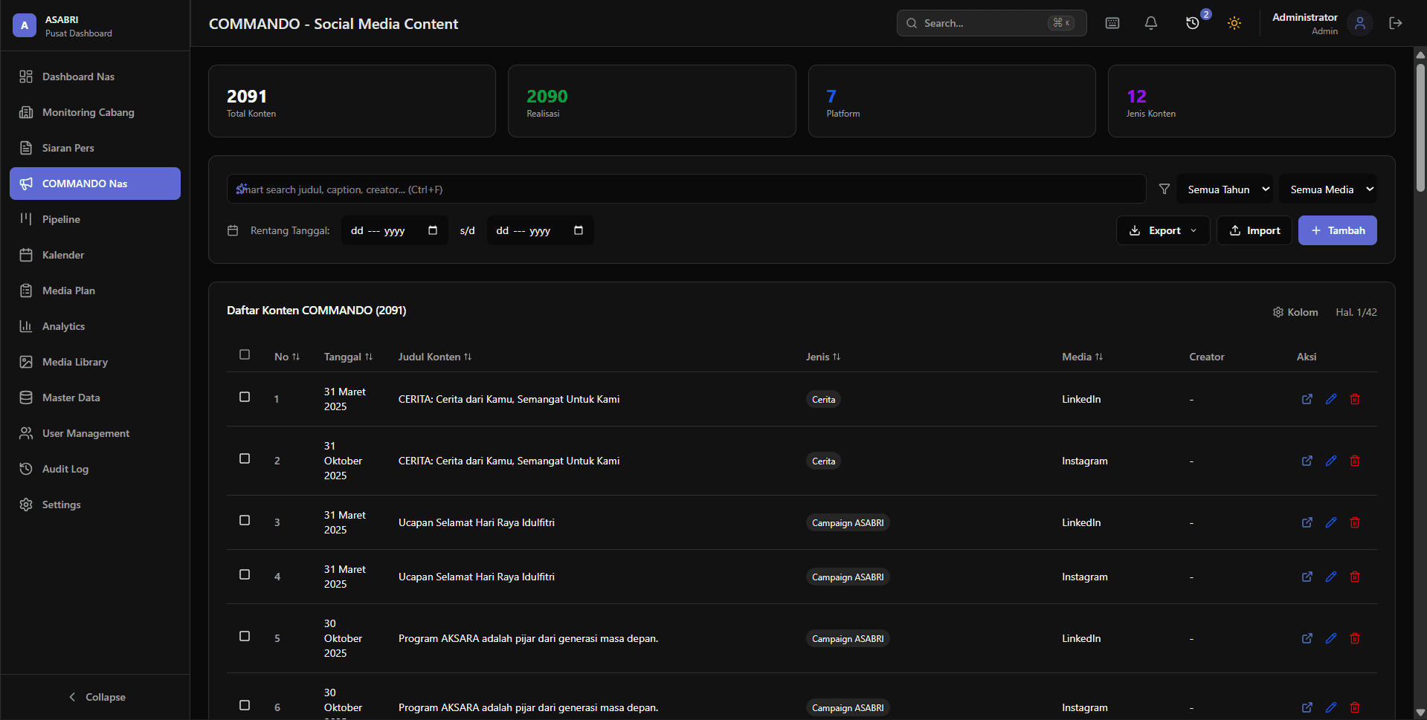Delete row 5 AKSARA LinkedIn entry
1427x720 pixels.
click(x=1355, y=638)
